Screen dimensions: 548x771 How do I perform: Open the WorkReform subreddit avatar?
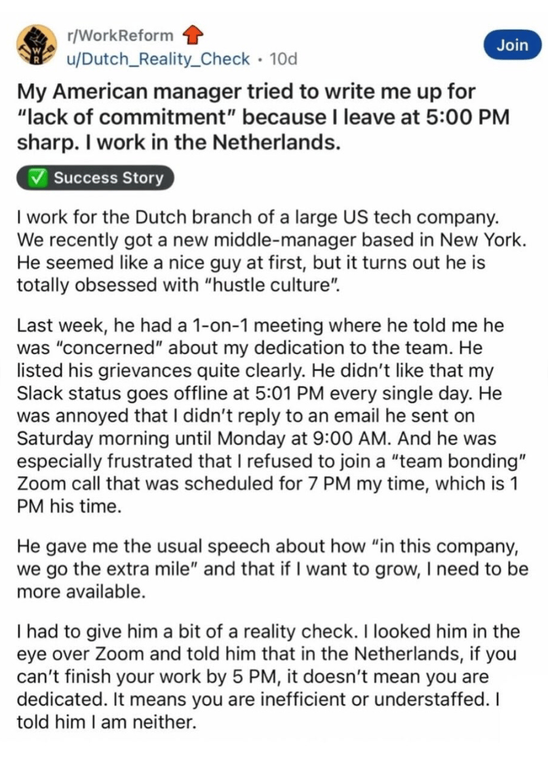point(36,45)
